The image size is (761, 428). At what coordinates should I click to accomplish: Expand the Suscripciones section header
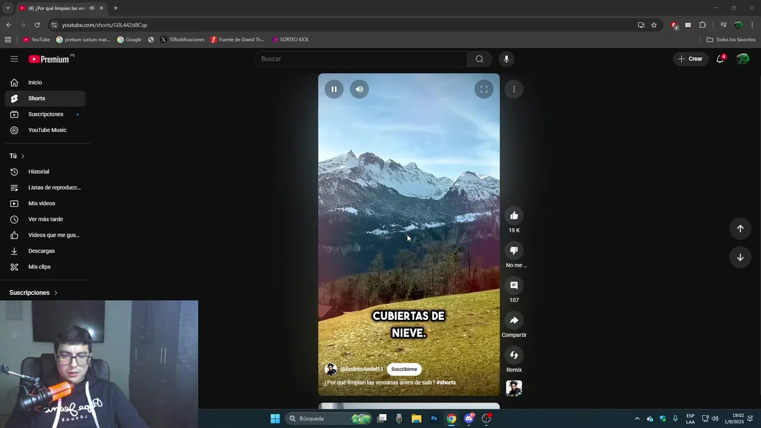coord(33,292)
